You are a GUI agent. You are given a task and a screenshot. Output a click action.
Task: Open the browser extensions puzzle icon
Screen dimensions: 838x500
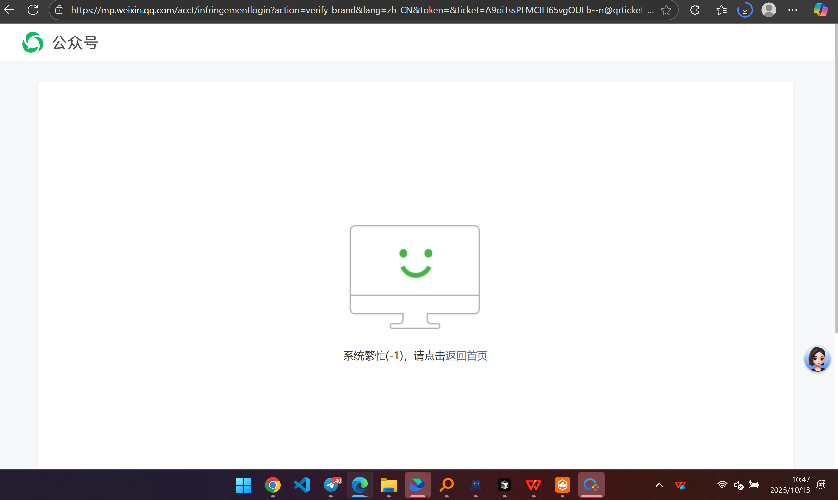click(x=694, y=10)
